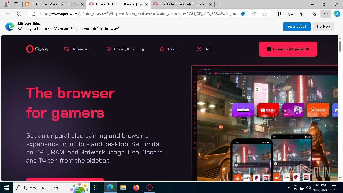Expand the About dropdown menu

(170, 49)
